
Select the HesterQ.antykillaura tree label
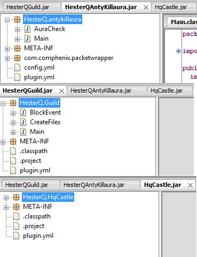(x=52, y=19)
